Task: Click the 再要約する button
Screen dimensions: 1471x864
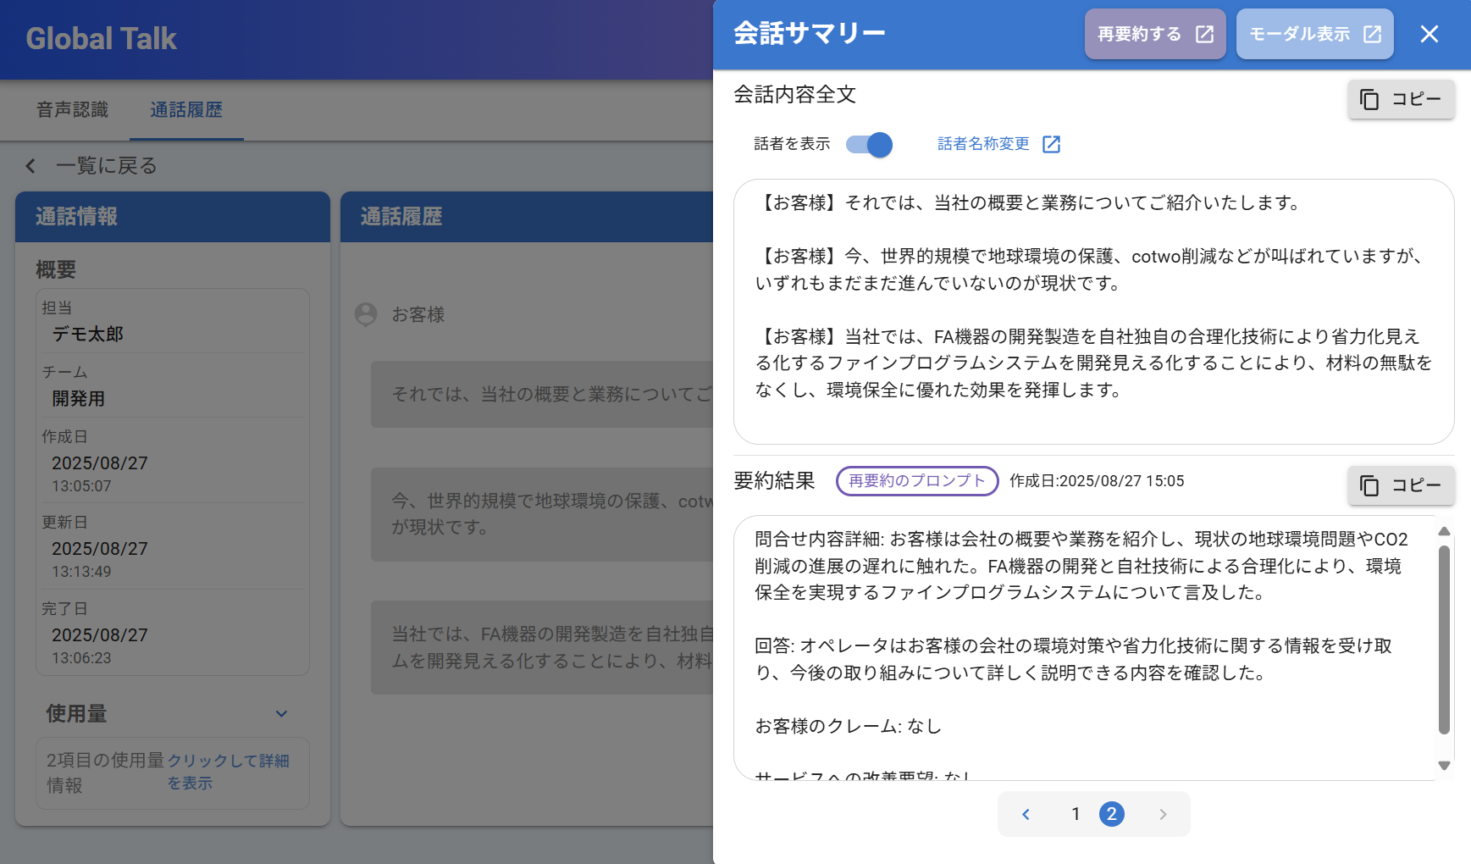Action: click(x=1154, y=34)
